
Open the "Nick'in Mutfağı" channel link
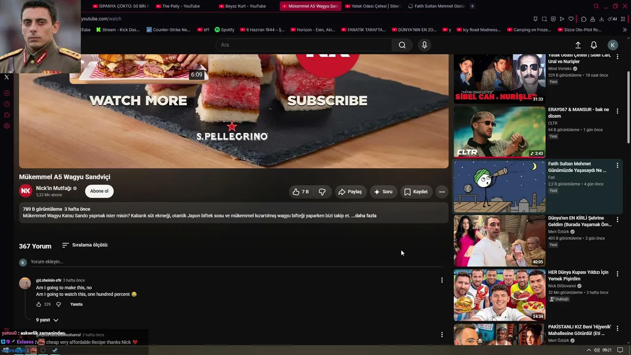[x=54, y=188]
